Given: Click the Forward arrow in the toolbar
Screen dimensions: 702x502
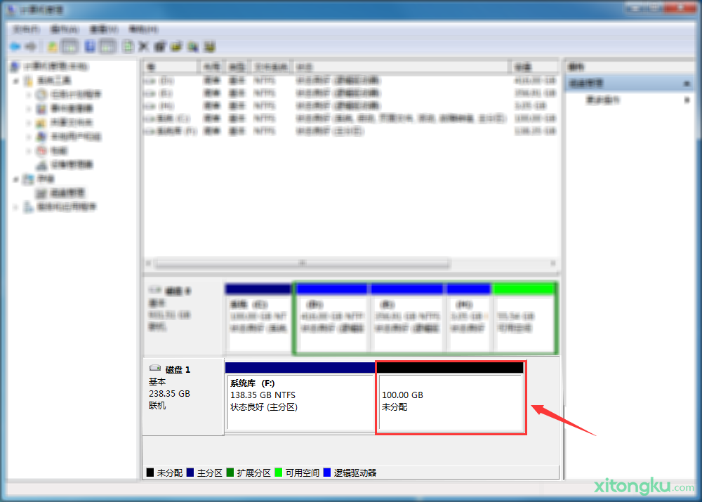Looking at the screenshot, I should click(31, 46).
